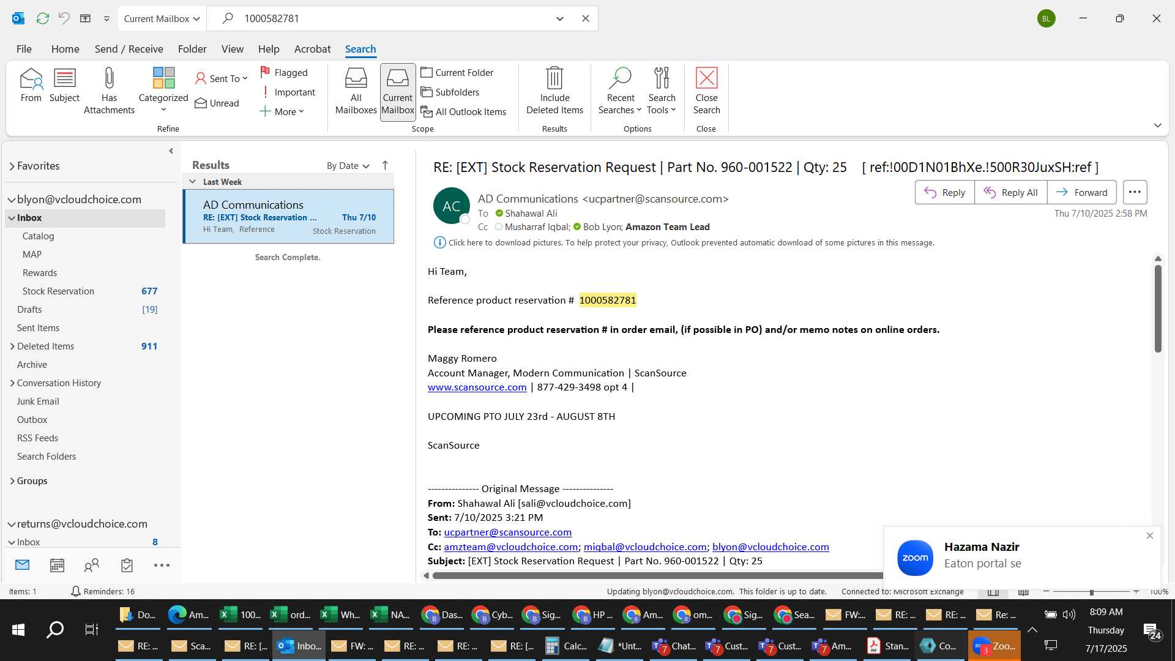Open the View ribbon tab
The height and width of the screenshot is (661, 1175).
coord(232,49)
